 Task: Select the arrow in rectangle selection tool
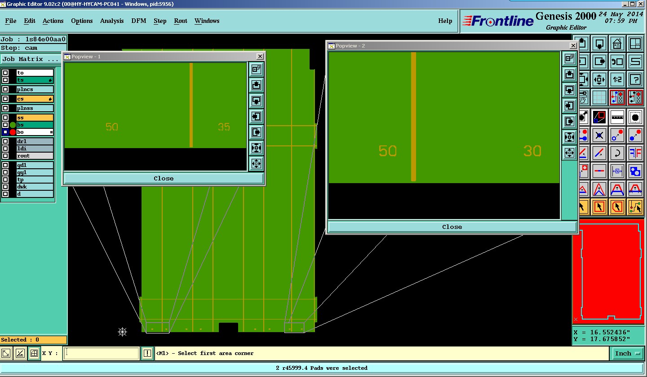(599, 207)
